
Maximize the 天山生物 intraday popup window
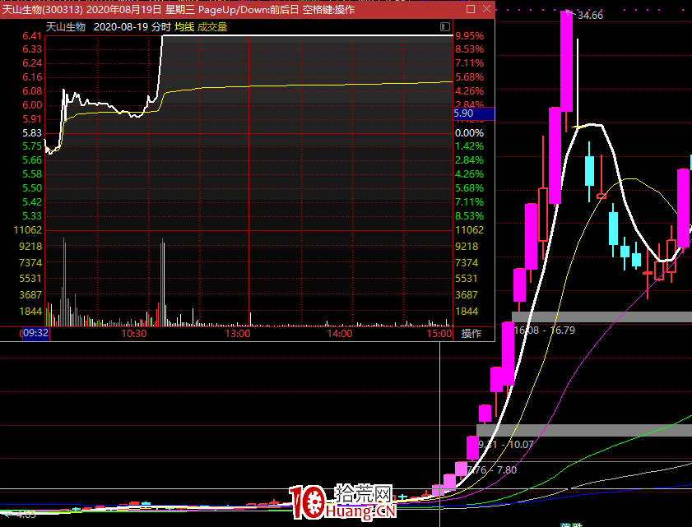pos(471,9)
